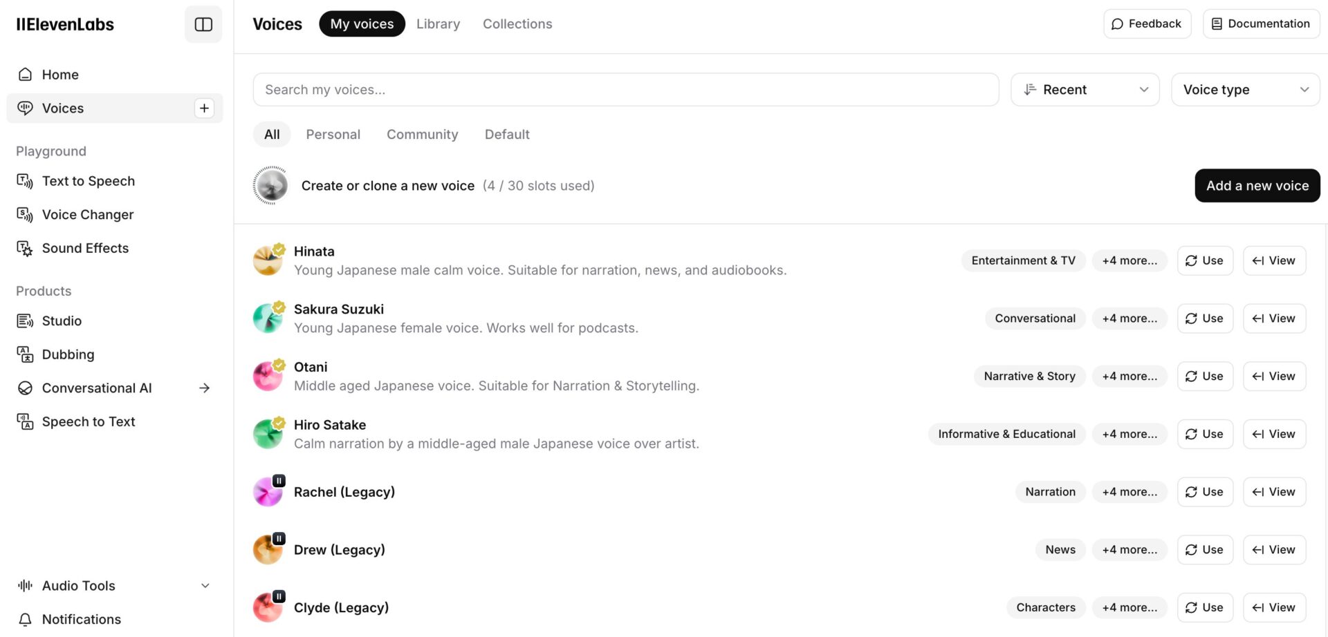Expand the Audio Tools section
This screenshot has height=637, width=1328.
tap(205, 586)
